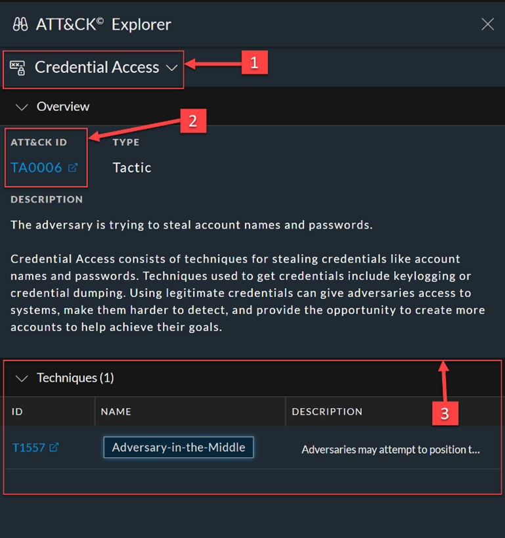Click the Techniques (1) header label
The height and width of the screenshot is (538, 505).
(x=75, y=378)
